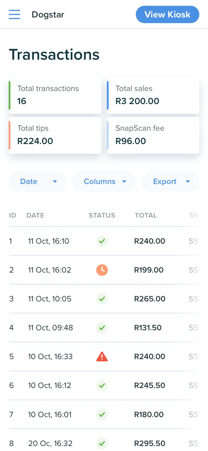The height and width of the screenshot is (451, 208).
Task: Click the completed status icon for transaction 6
Action: [x=102, y=386]
